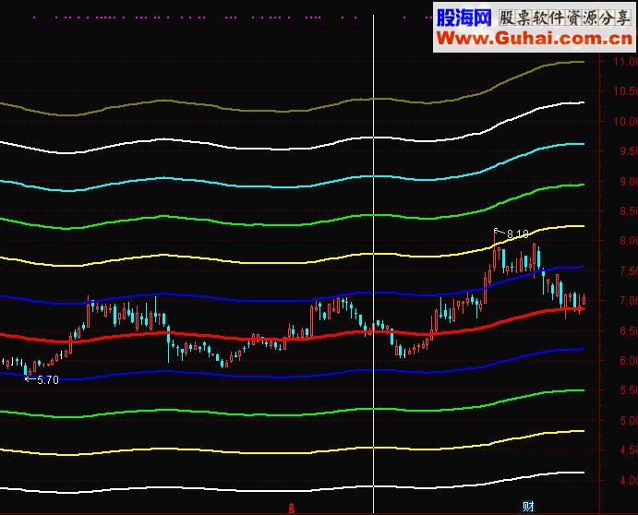Viewport: 638px width, 515px height.
Task: Select the 8.10 high price label
Action: [x=518, y=234]
